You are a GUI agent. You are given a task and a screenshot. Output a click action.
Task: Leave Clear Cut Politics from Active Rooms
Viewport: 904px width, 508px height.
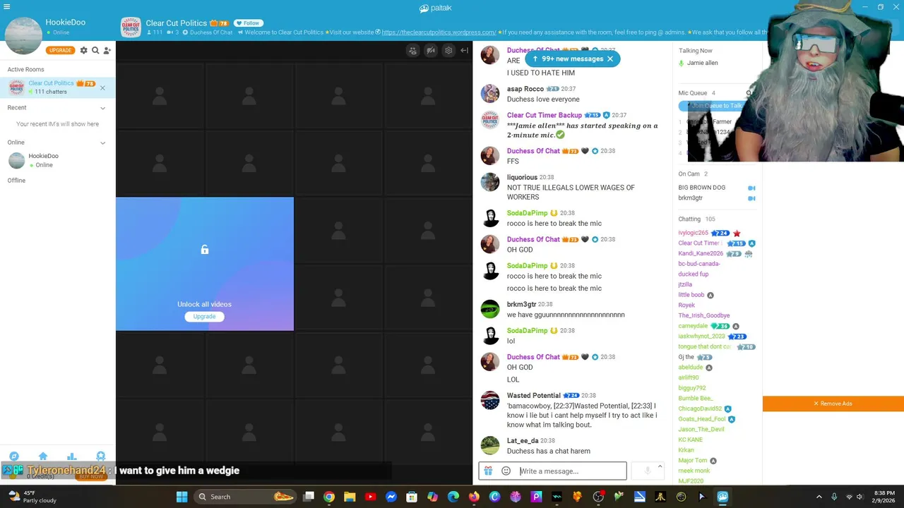click(102, 87)
